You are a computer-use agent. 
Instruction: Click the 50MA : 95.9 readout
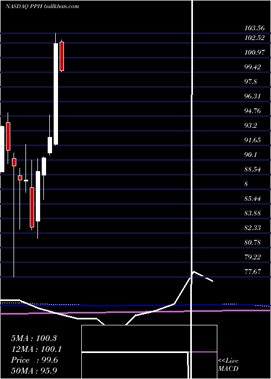pos(34,370)
